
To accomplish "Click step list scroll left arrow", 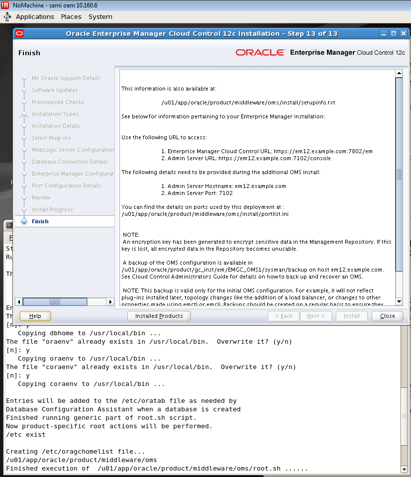I will [x=19, y=302].
